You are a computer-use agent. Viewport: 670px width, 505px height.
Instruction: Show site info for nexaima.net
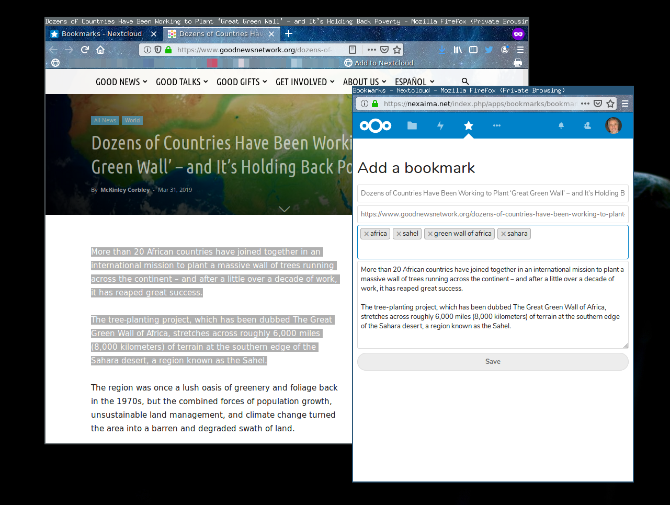(x=365, y=104)
